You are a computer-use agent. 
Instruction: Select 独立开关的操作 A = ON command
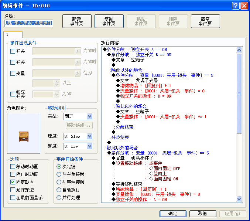[139, 200]
